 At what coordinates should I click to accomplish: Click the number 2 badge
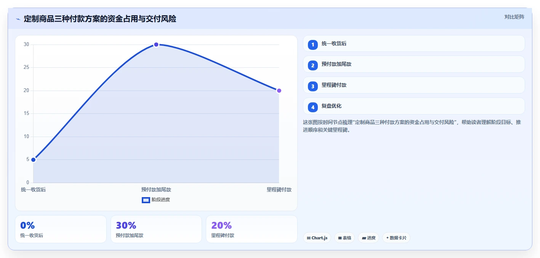(x=313, y=65)
